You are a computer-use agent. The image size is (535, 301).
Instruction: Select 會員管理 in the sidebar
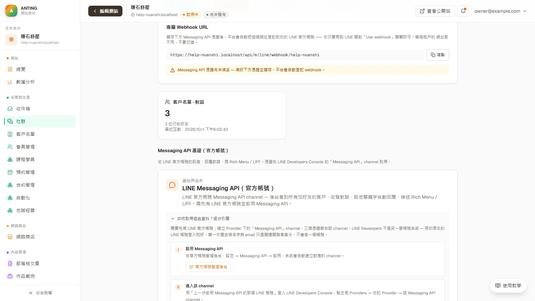pyautogui.click(x=40, y=147)
